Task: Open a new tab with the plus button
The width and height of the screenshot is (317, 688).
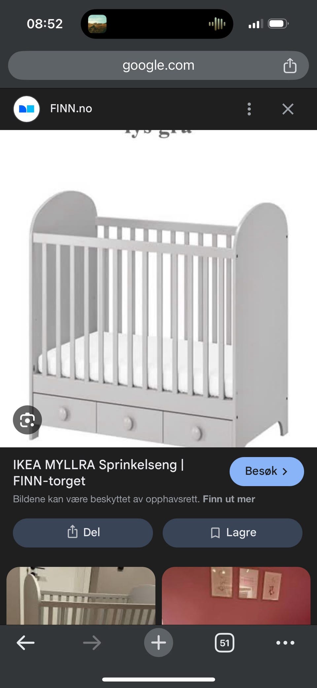Action: [158, 642]
